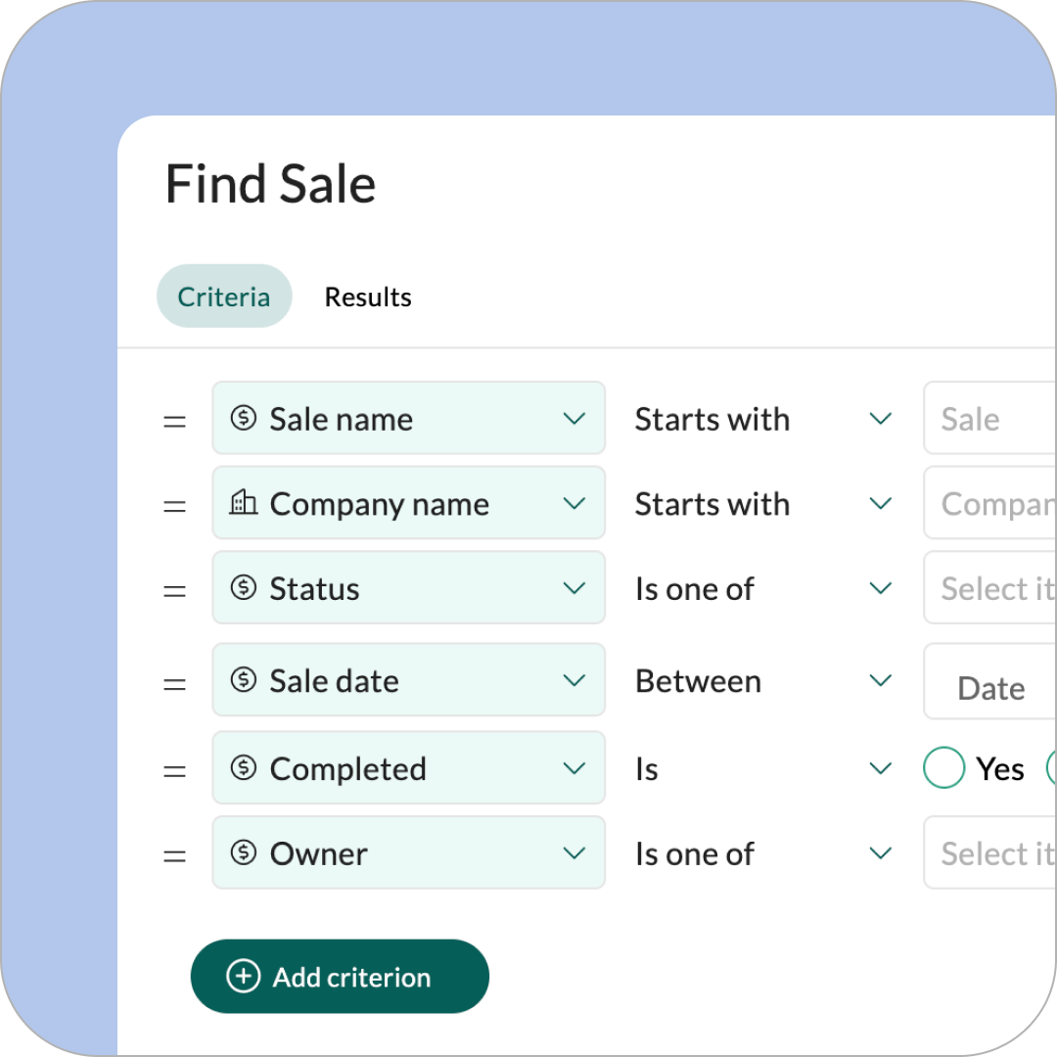Image resolution: width=1057 pixels, height=1057 pixels.
Task: Click the Sale name value input field
Action: tap(988, 419)
